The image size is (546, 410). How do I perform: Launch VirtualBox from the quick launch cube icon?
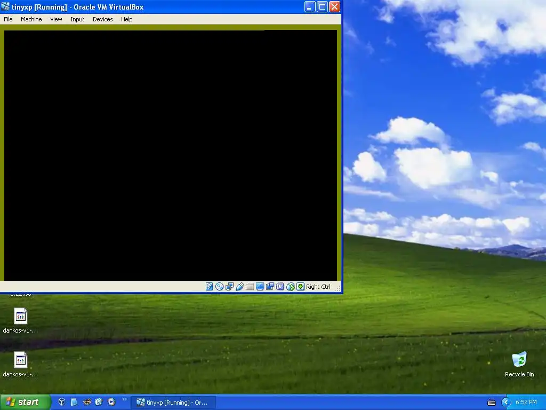(x=62, y=402)
